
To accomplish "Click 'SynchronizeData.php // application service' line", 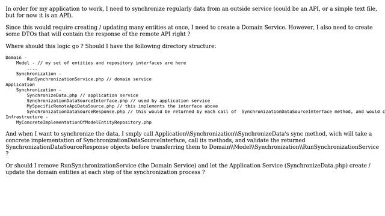I will [82, 95].
